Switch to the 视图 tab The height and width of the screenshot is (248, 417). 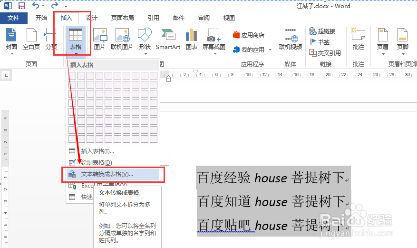point(229,18)
